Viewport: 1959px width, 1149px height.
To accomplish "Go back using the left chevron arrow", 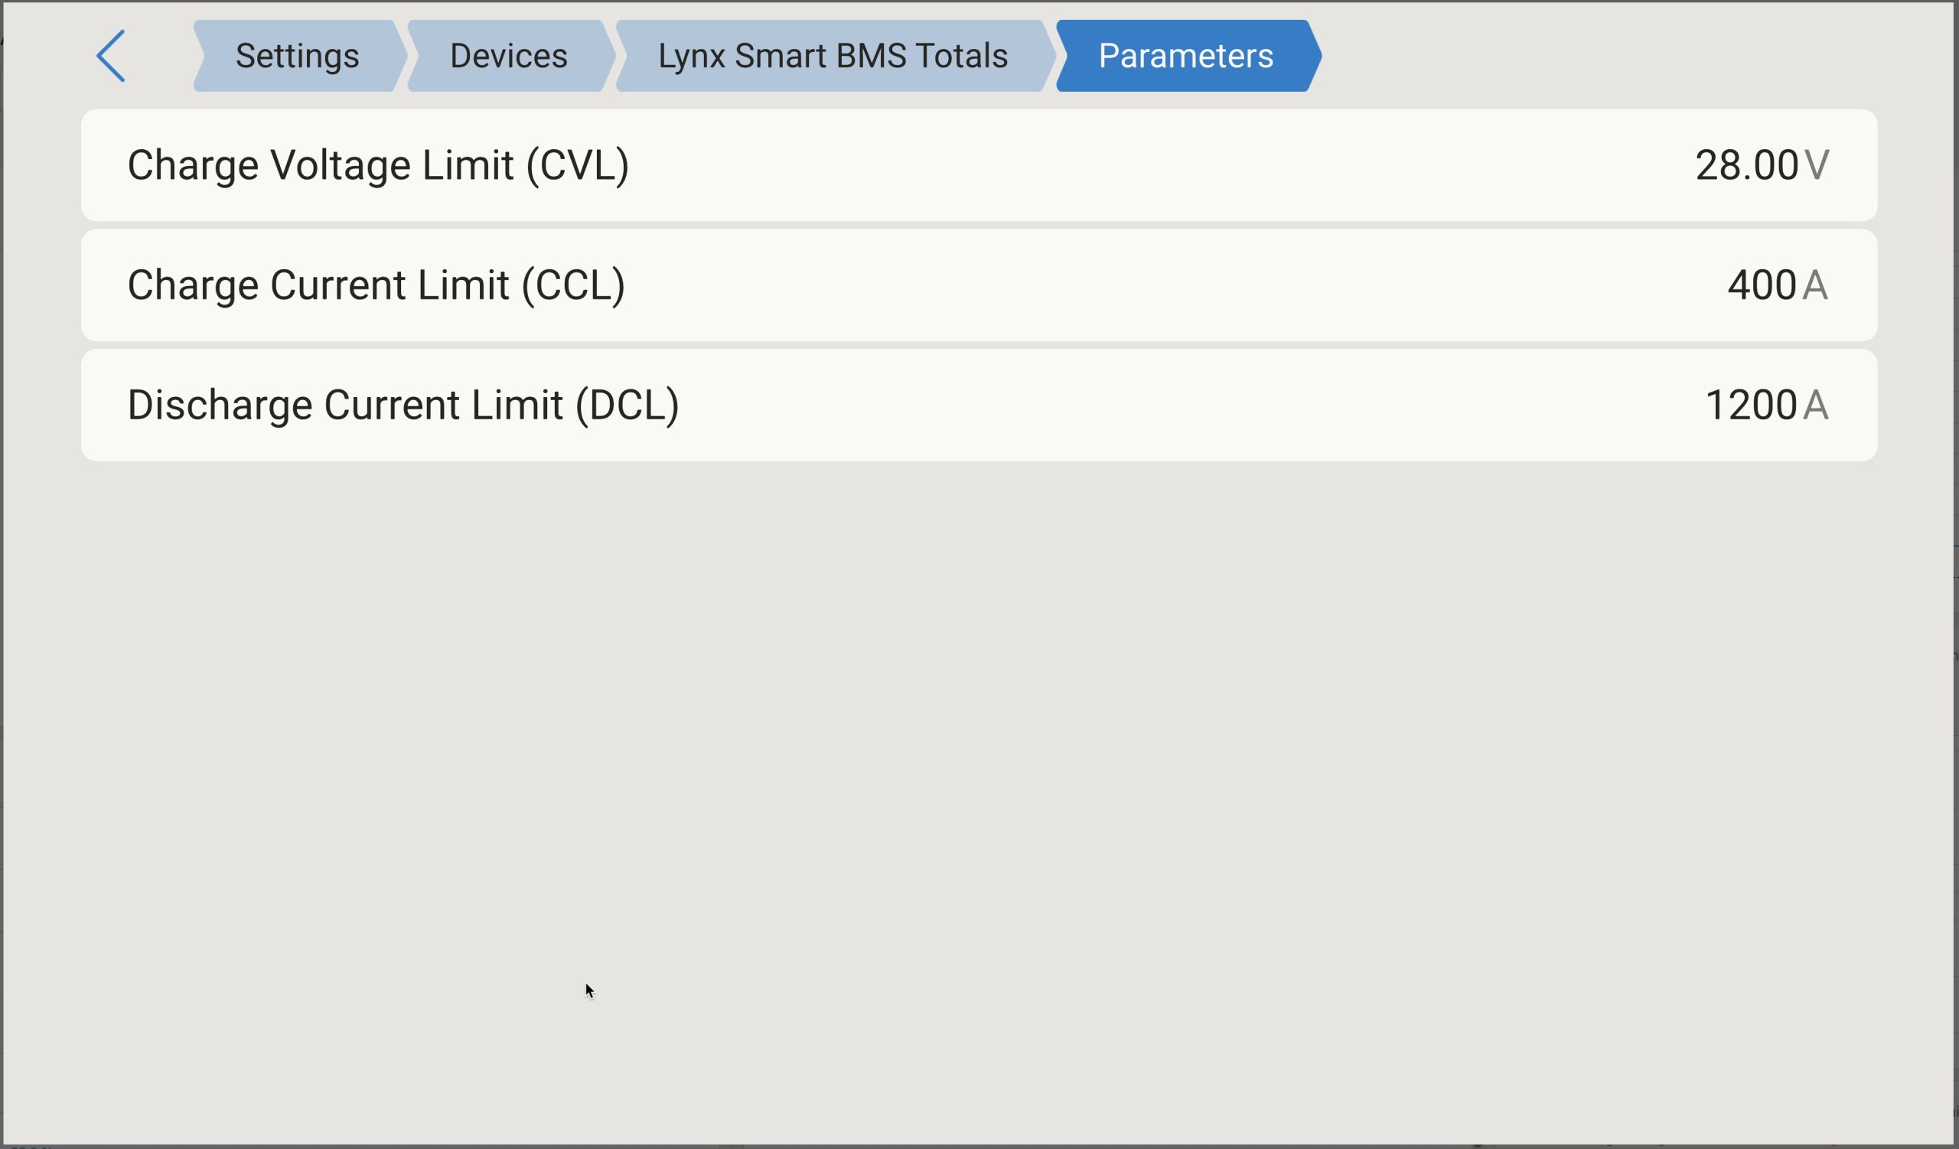I will point(110,56).
